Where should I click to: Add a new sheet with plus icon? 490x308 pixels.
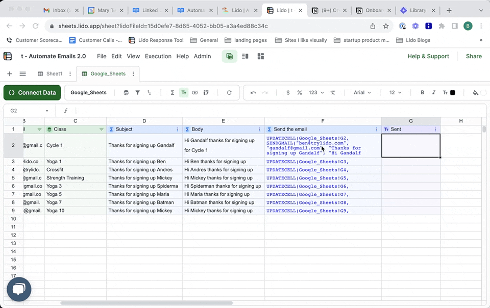pyautogui.click(x=9, y=74)
